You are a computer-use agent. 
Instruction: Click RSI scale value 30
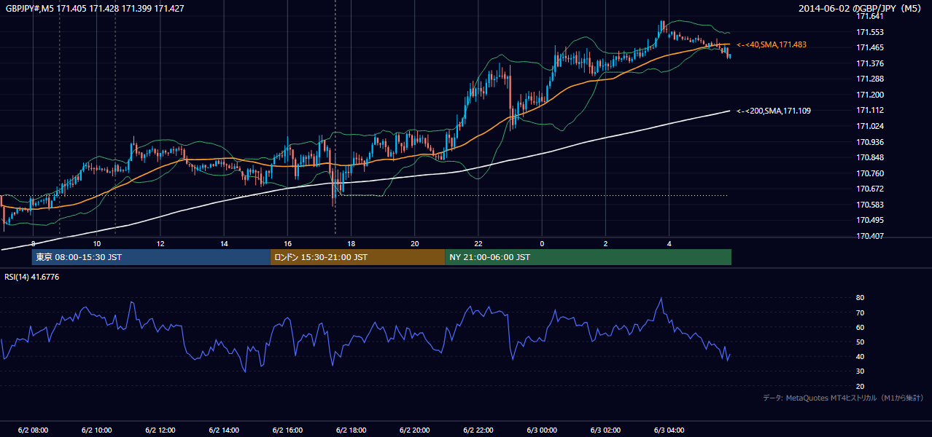861,371
